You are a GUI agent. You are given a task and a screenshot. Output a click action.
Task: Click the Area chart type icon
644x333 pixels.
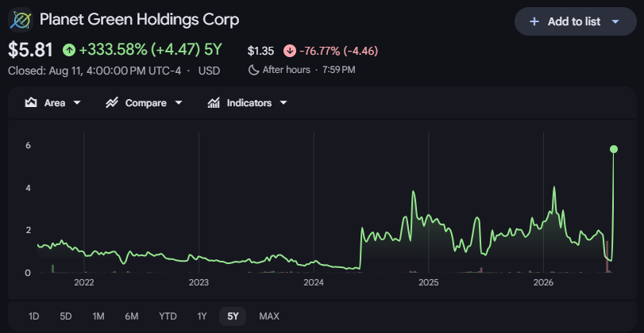click(31, 102)
